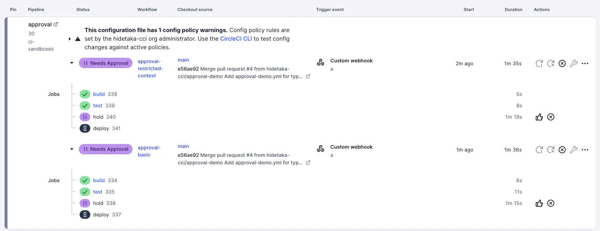The height and width of the screenshot is (231, 600).
Task: Open approval pipeline external link icon
Action: (56, 24)
